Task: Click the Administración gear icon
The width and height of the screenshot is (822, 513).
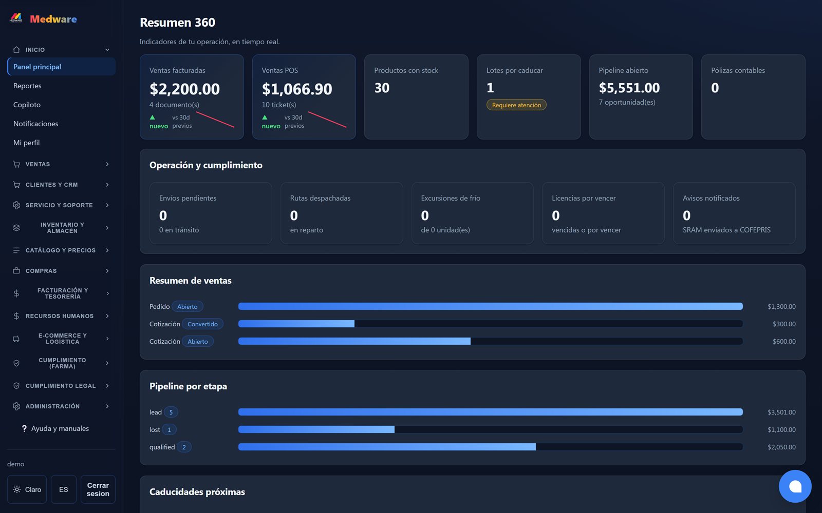Action: point(16,406)
